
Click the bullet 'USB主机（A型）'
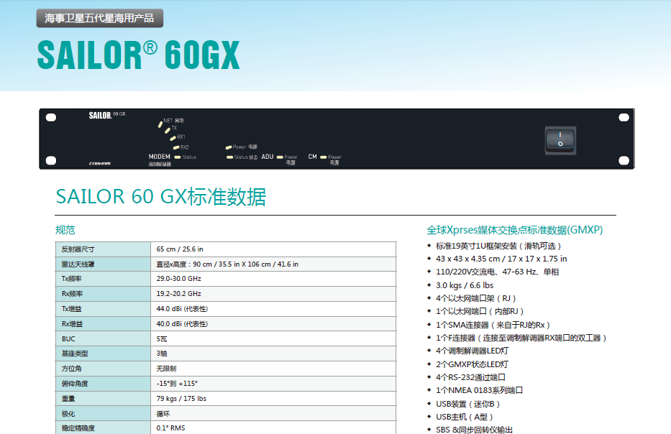[x=465, y=417]
